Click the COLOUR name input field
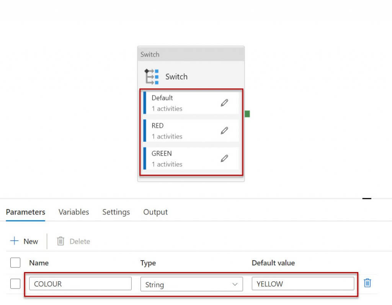The width and height of the screenshot is (392, 305). point(80,284)
